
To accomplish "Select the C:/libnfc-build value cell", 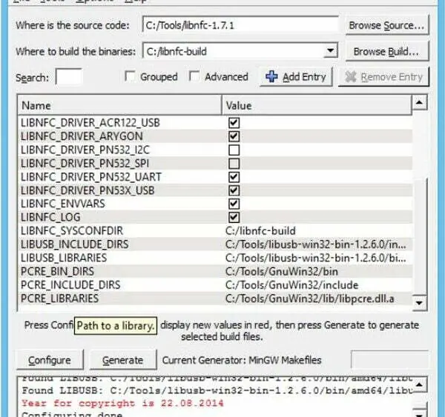I will pos(260,231).
